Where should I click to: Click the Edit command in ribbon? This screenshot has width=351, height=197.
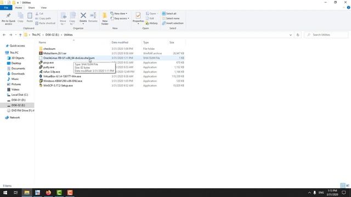coord(150,18)
